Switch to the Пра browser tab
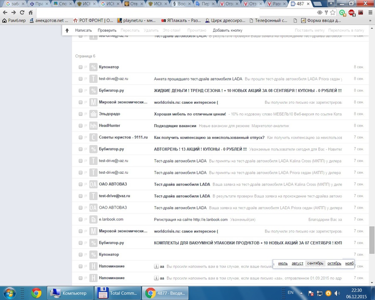 tap(39, 4)
